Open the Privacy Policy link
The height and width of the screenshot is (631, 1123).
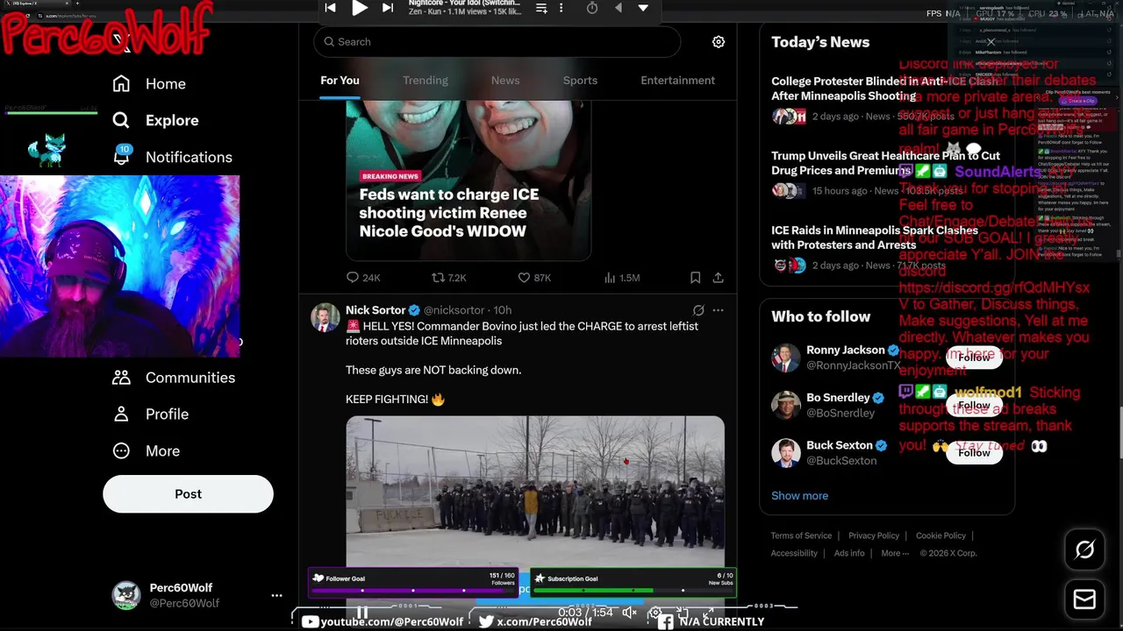pyautogui.click(x=874, y=535)
